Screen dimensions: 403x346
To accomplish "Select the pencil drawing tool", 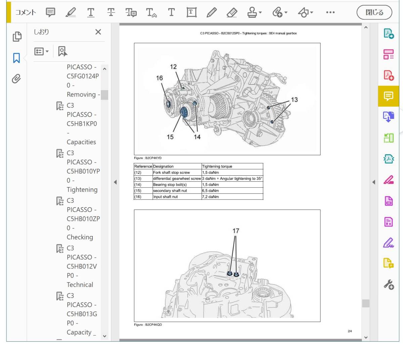I will tap(212, 13).
